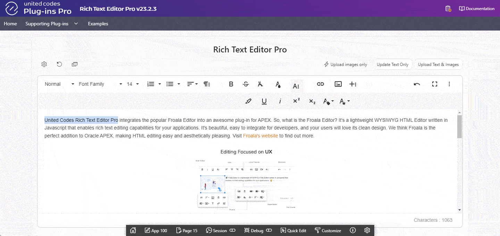Open the text color picker (A with droplet)
Screen dimensions: 500x236
click(278, 84)
